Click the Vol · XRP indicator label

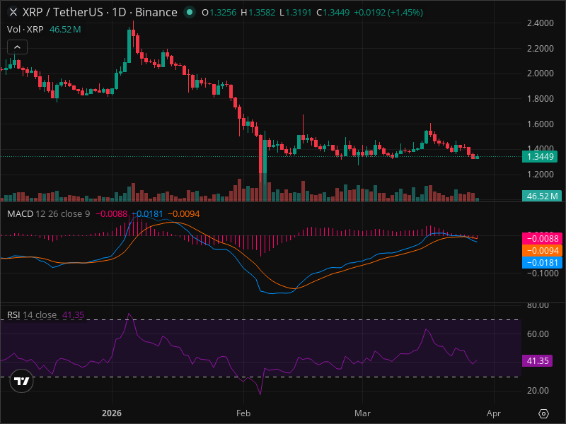25,29
